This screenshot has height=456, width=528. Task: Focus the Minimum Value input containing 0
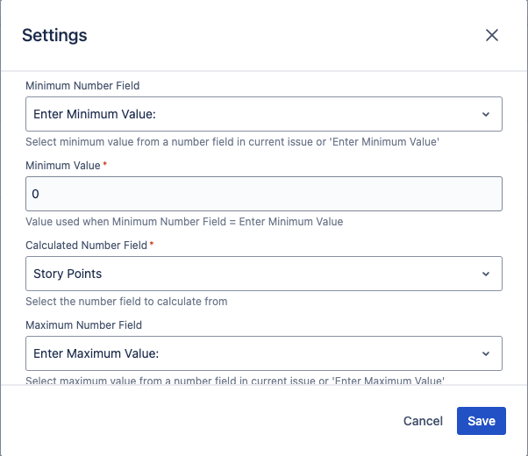(x=263, y=194)
